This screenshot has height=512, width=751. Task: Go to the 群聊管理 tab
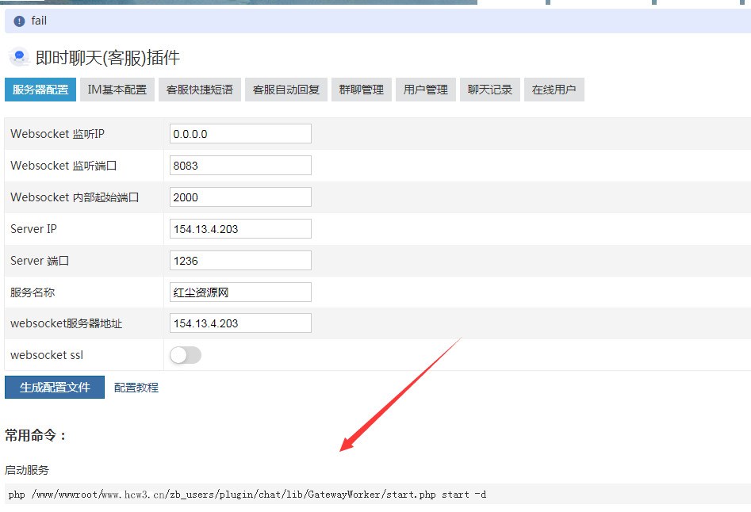(x=362, y=90)
